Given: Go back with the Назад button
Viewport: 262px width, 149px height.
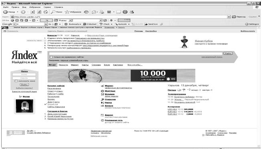Looking at the screenshot, I should pos(10,12).
